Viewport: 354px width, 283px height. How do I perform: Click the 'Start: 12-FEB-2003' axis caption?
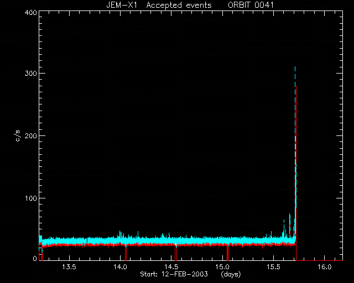174,274
